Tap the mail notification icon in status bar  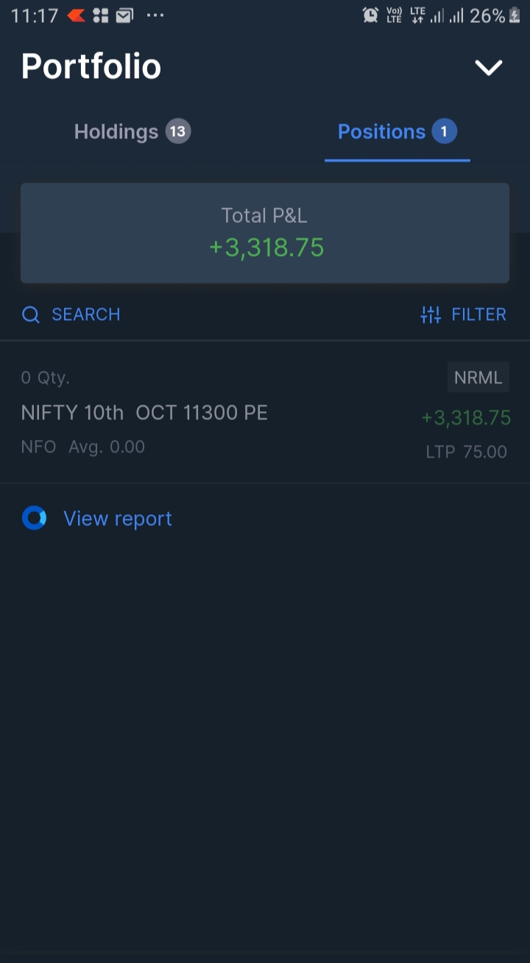pos(125,15)
